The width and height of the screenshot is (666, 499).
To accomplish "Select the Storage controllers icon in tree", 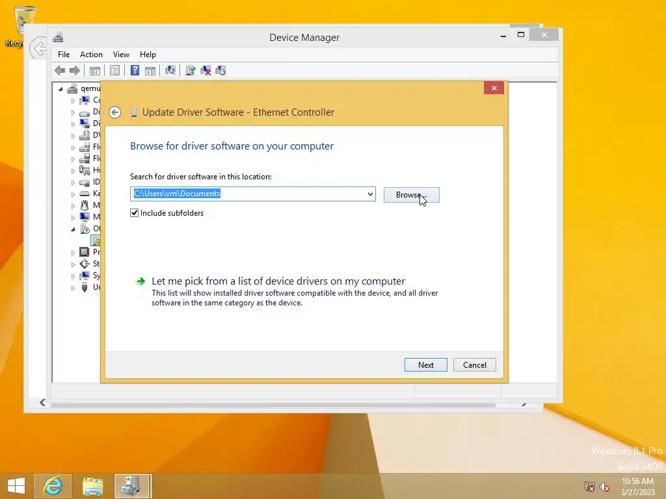I will 85,264.
